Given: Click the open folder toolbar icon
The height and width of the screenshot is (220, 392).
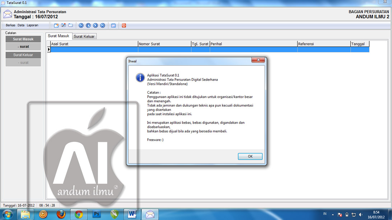Looking at the screenshot, I should click(x=71, y=25).
